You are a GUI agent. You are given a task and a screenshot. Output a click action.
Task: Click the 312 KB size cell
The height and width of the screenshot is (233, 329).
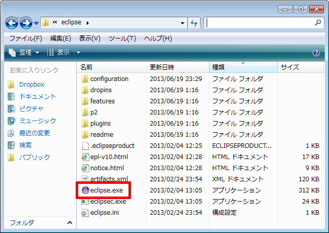(x=309, y=190)
